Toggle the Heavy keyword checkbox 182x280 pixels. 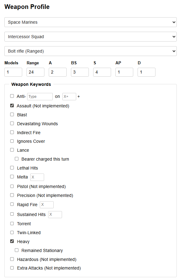pos(12,241)
